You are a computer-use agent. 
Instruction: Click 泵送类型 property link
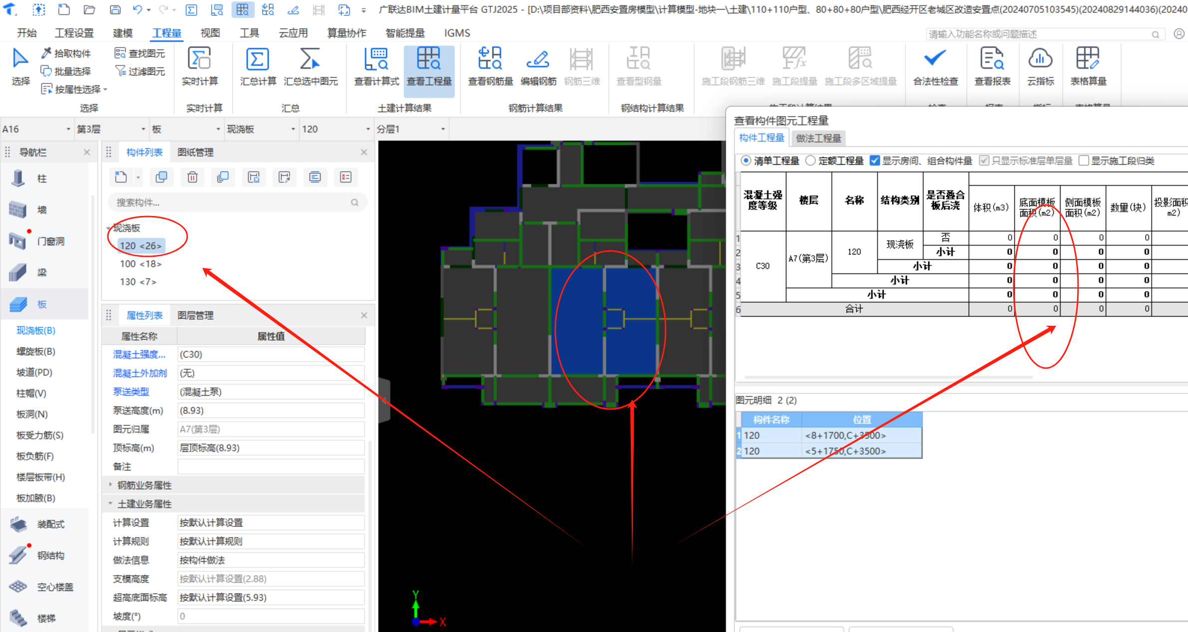click(131, 392)
